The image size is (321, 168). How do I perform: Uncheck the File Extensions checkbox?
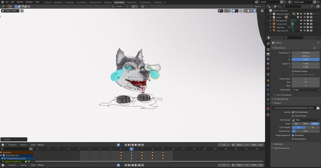coord(293,112)
